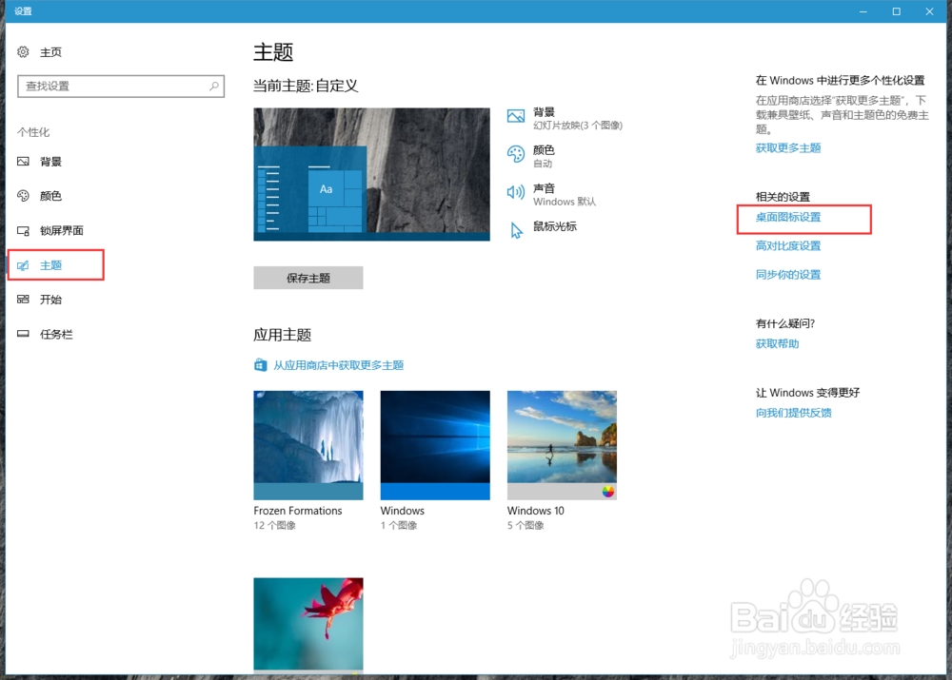Click the color palette icon beside theme preview
This screenshot has width=952, height=680.
[x=515, y=154]
